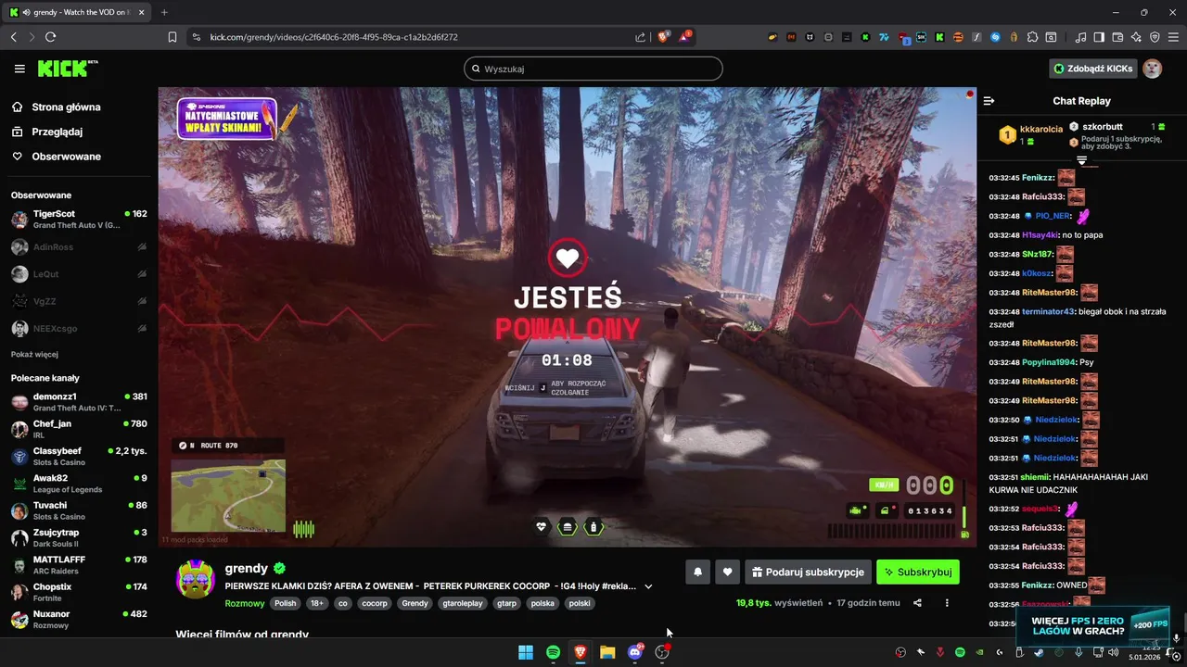This screenshot has width=1187, height=667.
Task: Go back in browser
Action: pos(13,37)
